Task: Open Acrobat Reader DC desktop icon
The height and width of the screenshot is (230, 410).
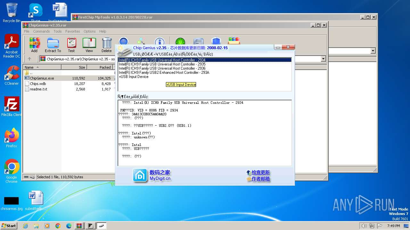Action: [12, 46]
